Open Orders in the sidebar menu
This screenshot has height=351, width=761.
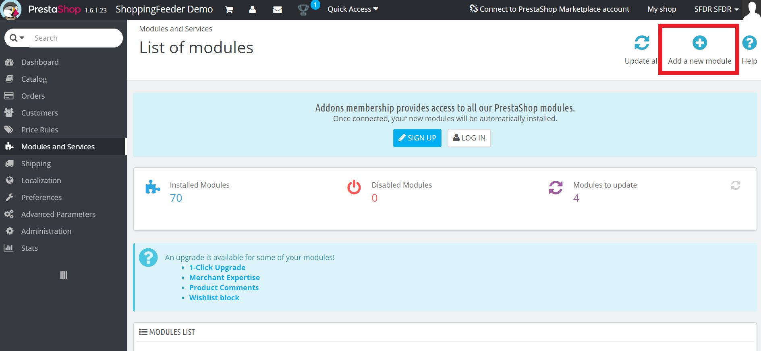tap(63, 96)
